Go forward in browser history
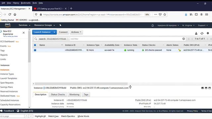Image resolution: width=212 pixels, height=119 pixels. (x=5, y=14)
